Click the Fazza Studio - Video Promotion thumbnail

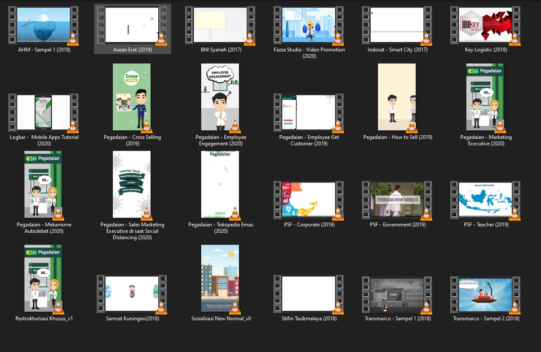pos(309,25)
